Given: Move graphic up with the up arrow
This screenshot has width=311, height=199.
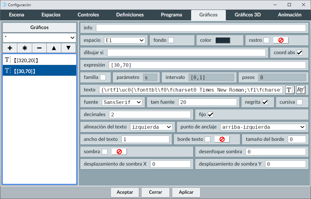Looking at the screenshot, I should coord(54,48).
